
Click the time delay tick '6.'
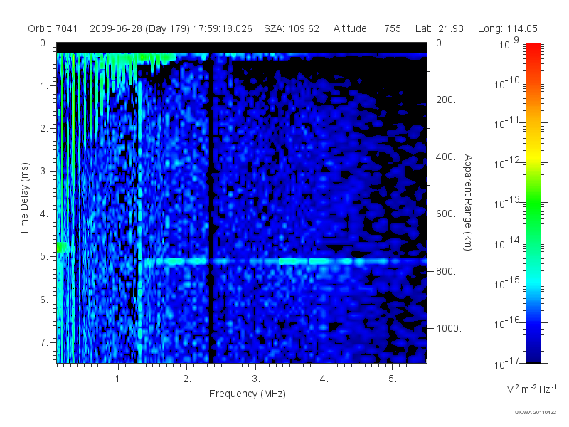[44, 300]
